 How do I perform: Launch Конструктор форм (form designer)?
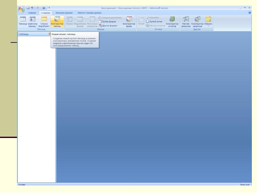pos(129,22)
